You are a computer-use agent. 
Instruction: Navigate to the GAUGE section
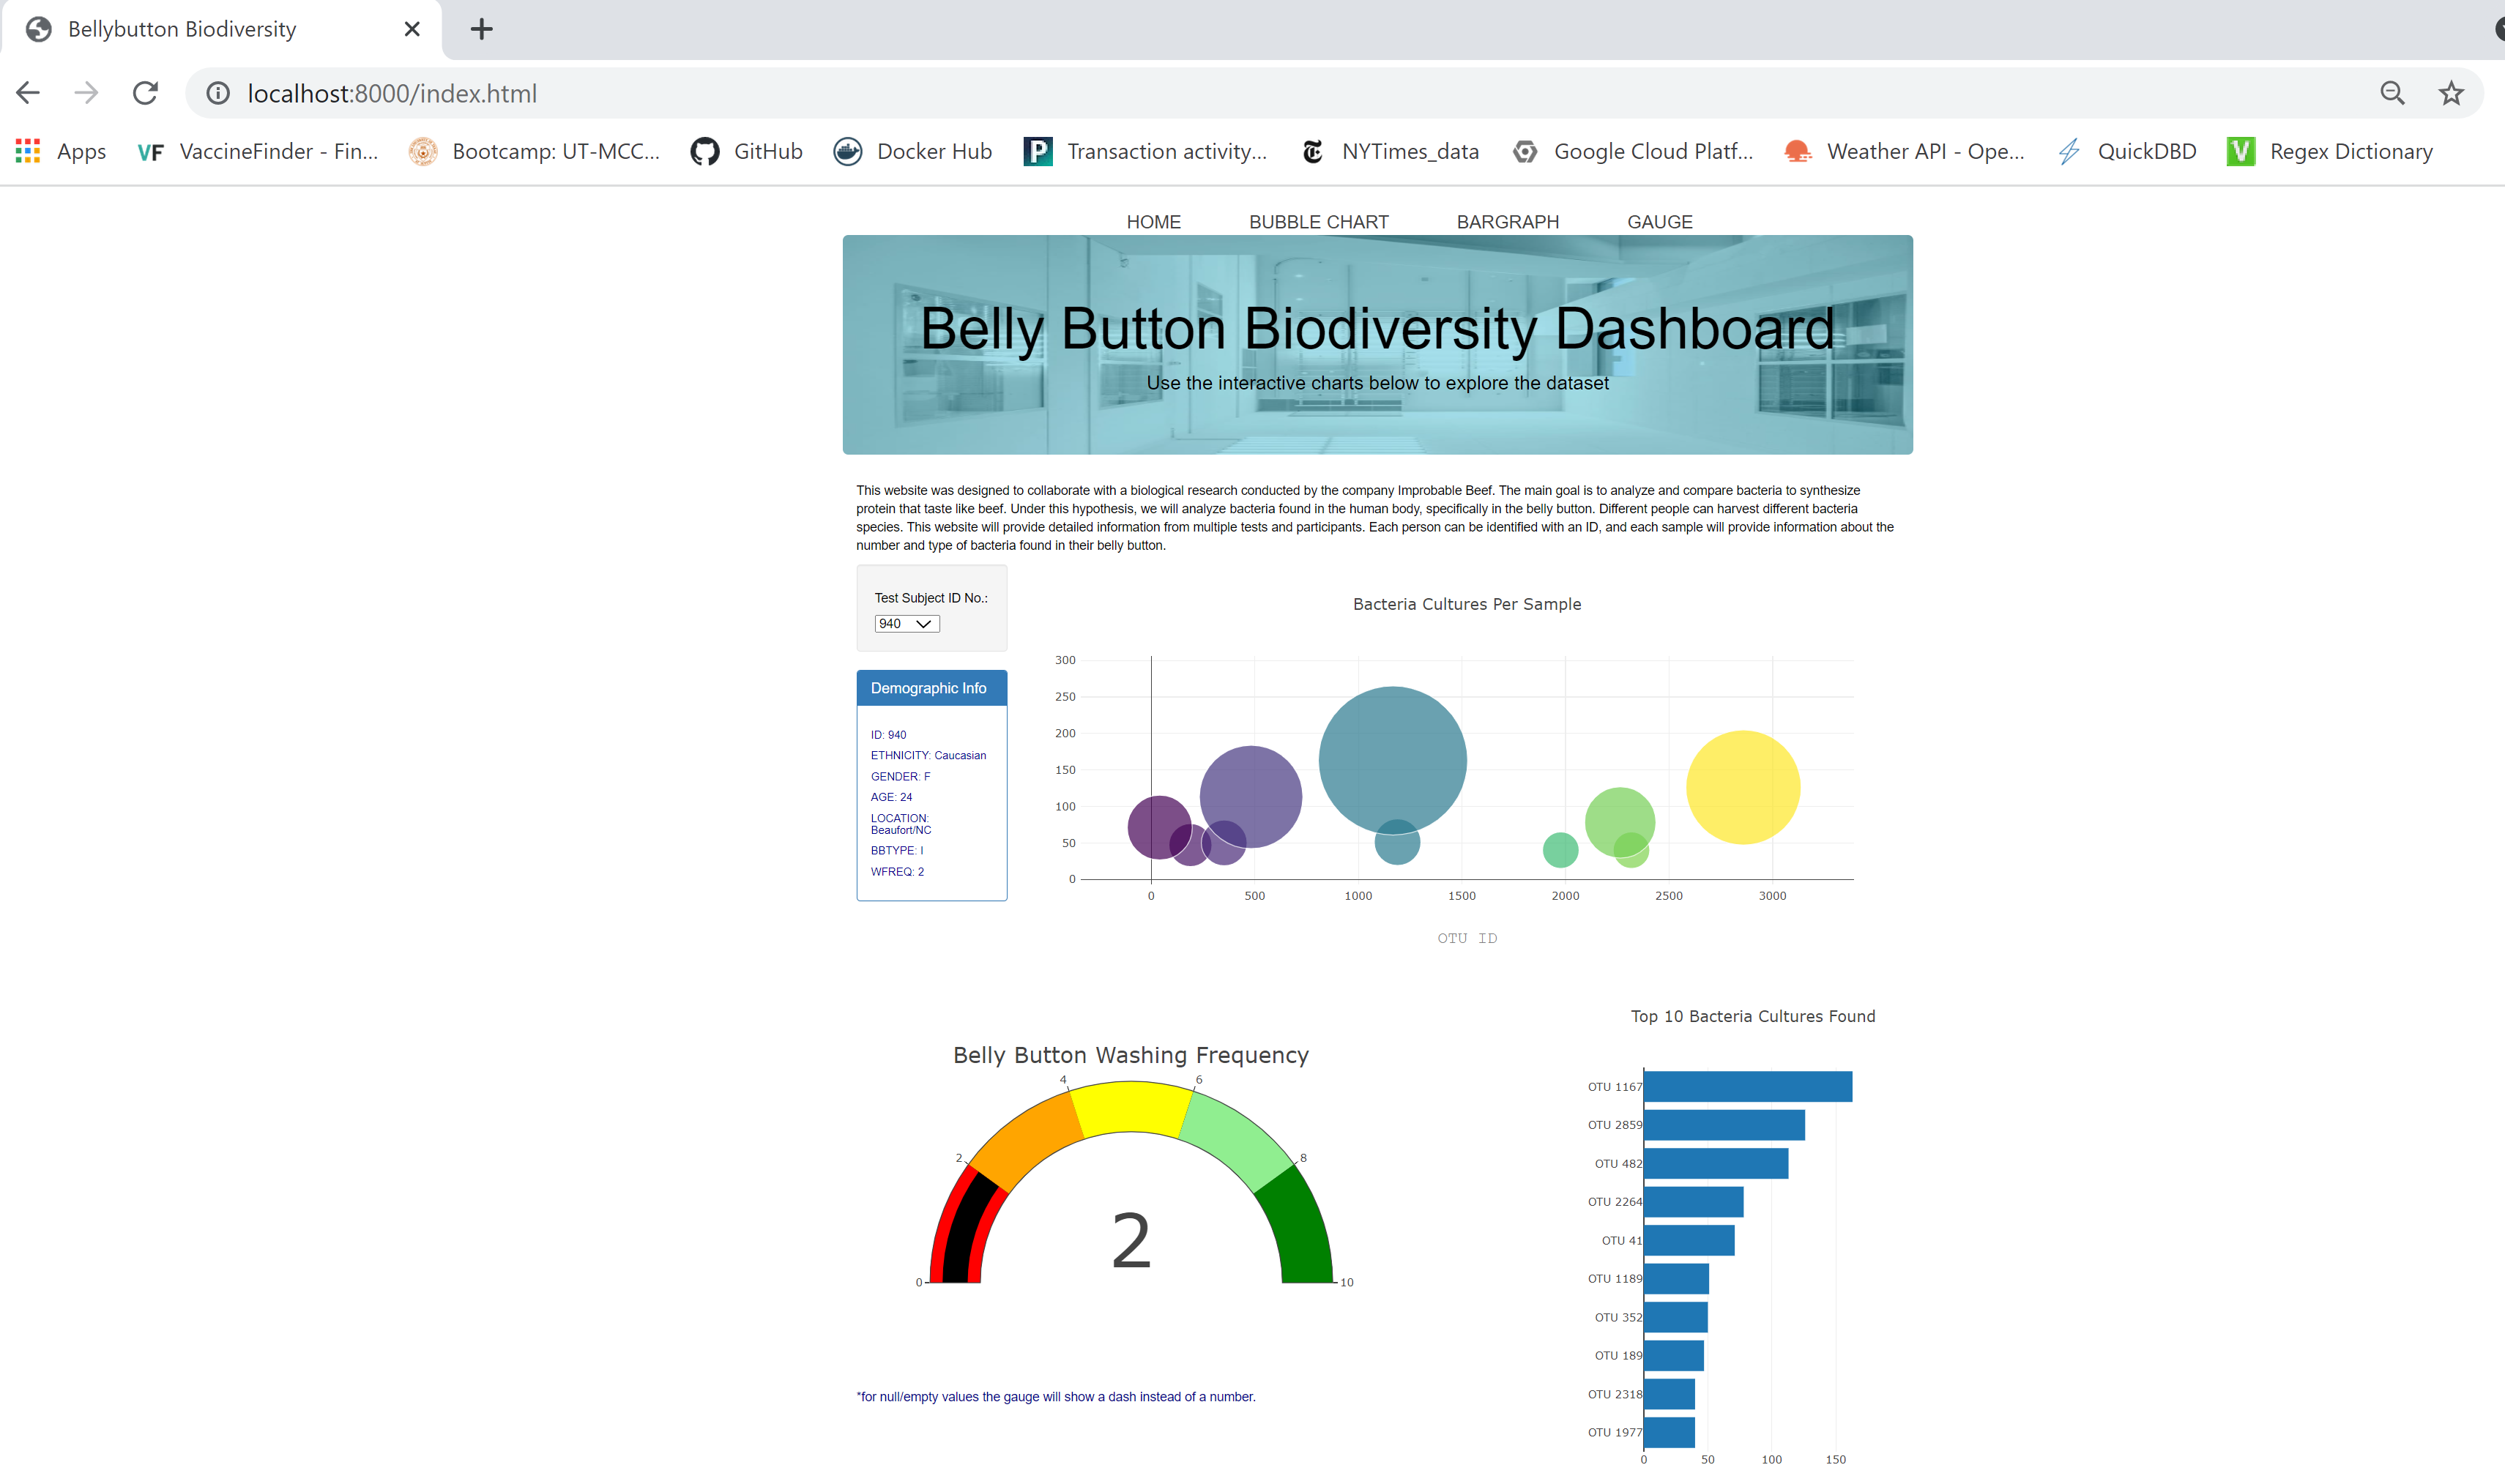click(1659, 221)
